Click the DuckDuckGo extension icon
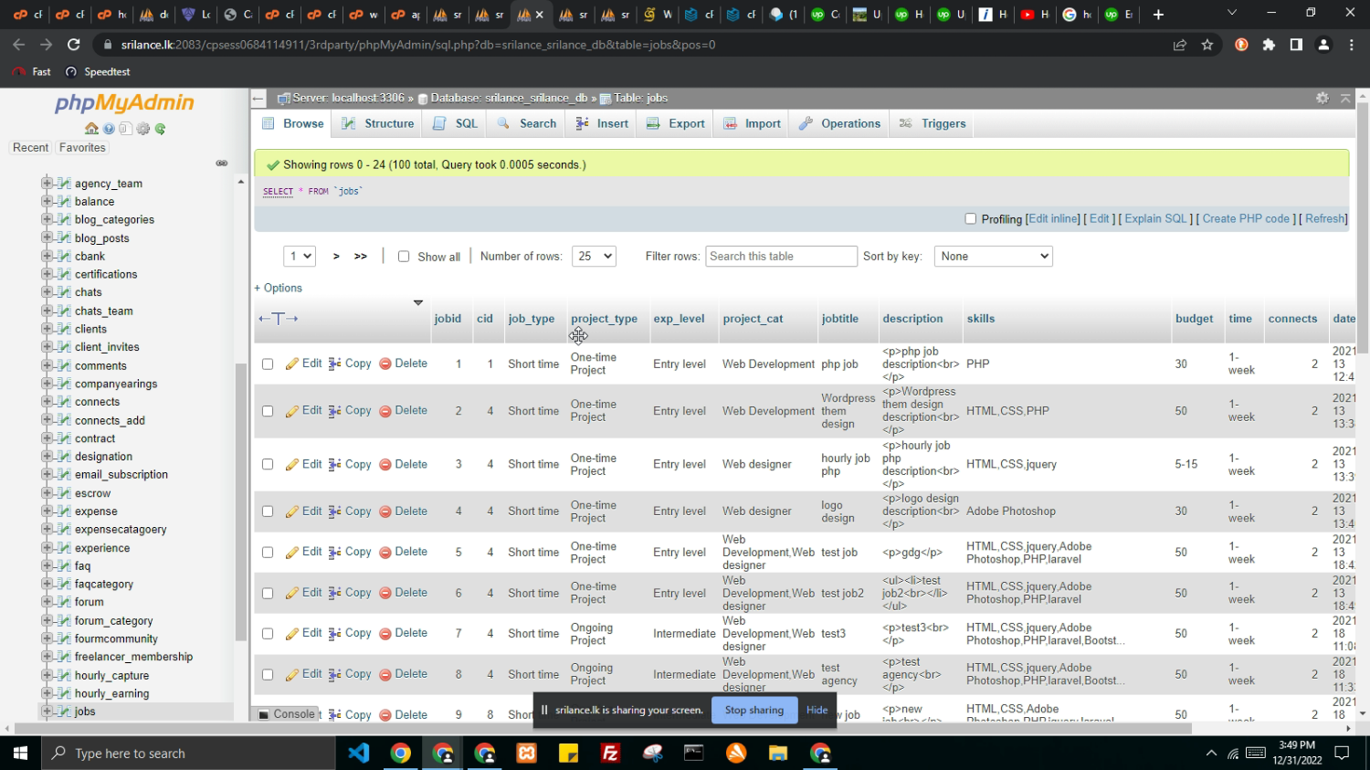1370x770 pixels. pyautogui.click(x=1241, y=45)
